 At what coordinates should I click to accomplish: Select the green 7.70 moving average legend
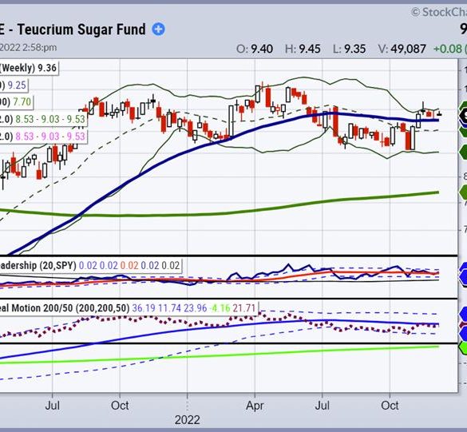(22, 102)
